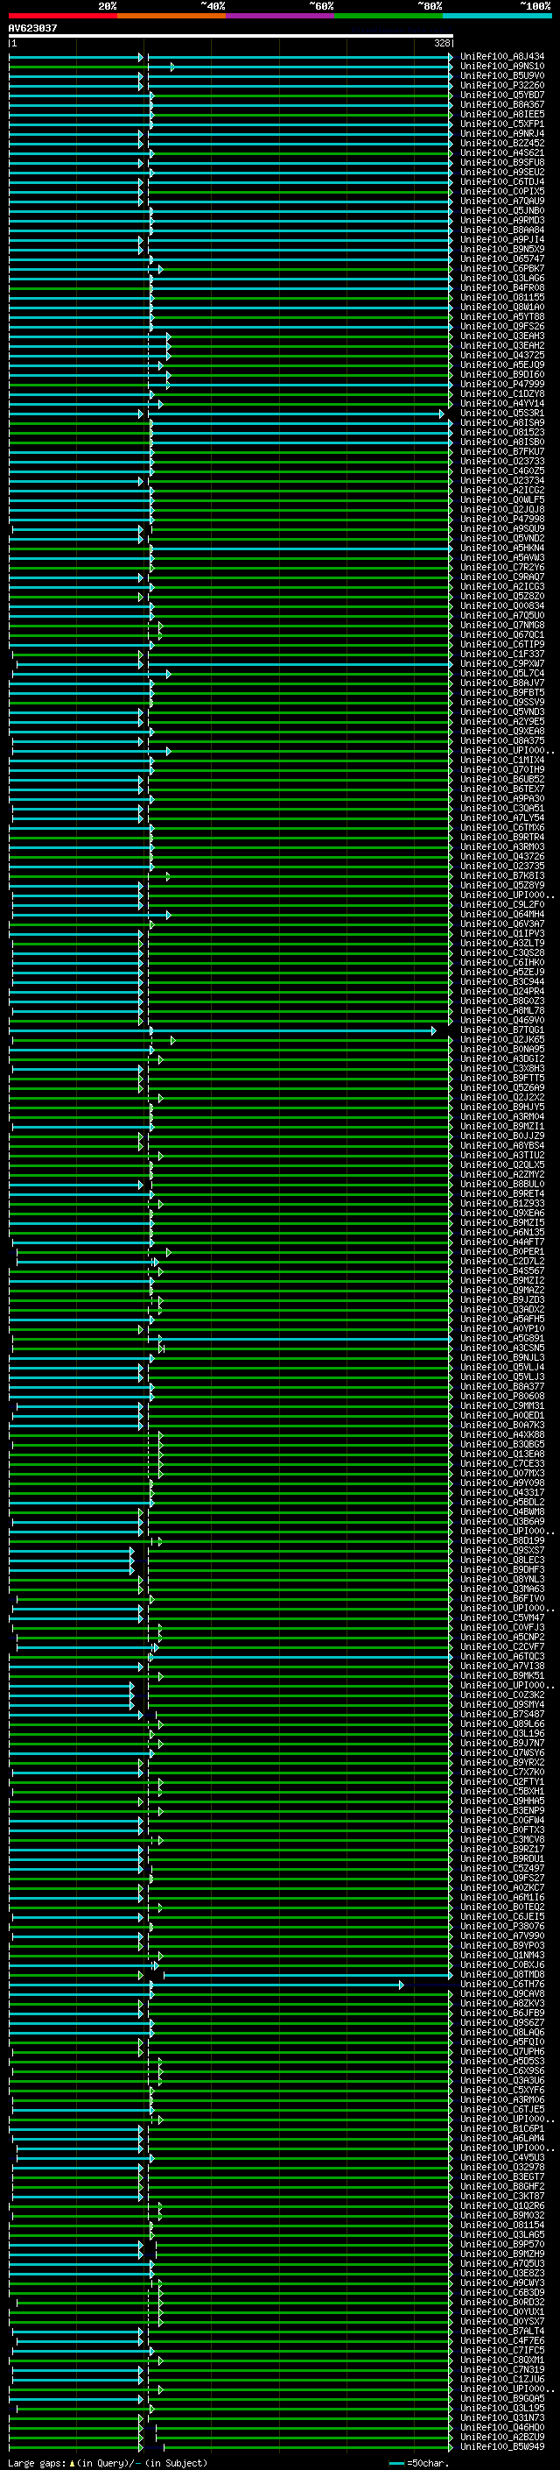Click hit label UniRef100_P47999
The height and width of the screenshot is (2470, 560).
(x=502, y=385)
